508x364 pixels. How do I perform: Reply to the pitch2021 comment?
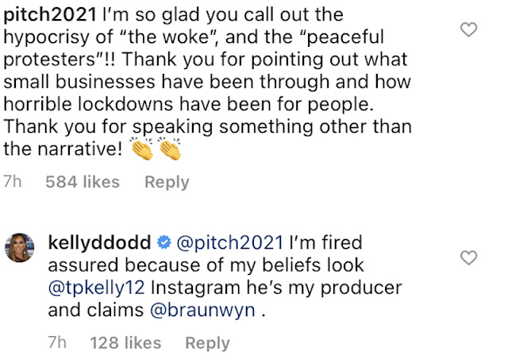167,182
